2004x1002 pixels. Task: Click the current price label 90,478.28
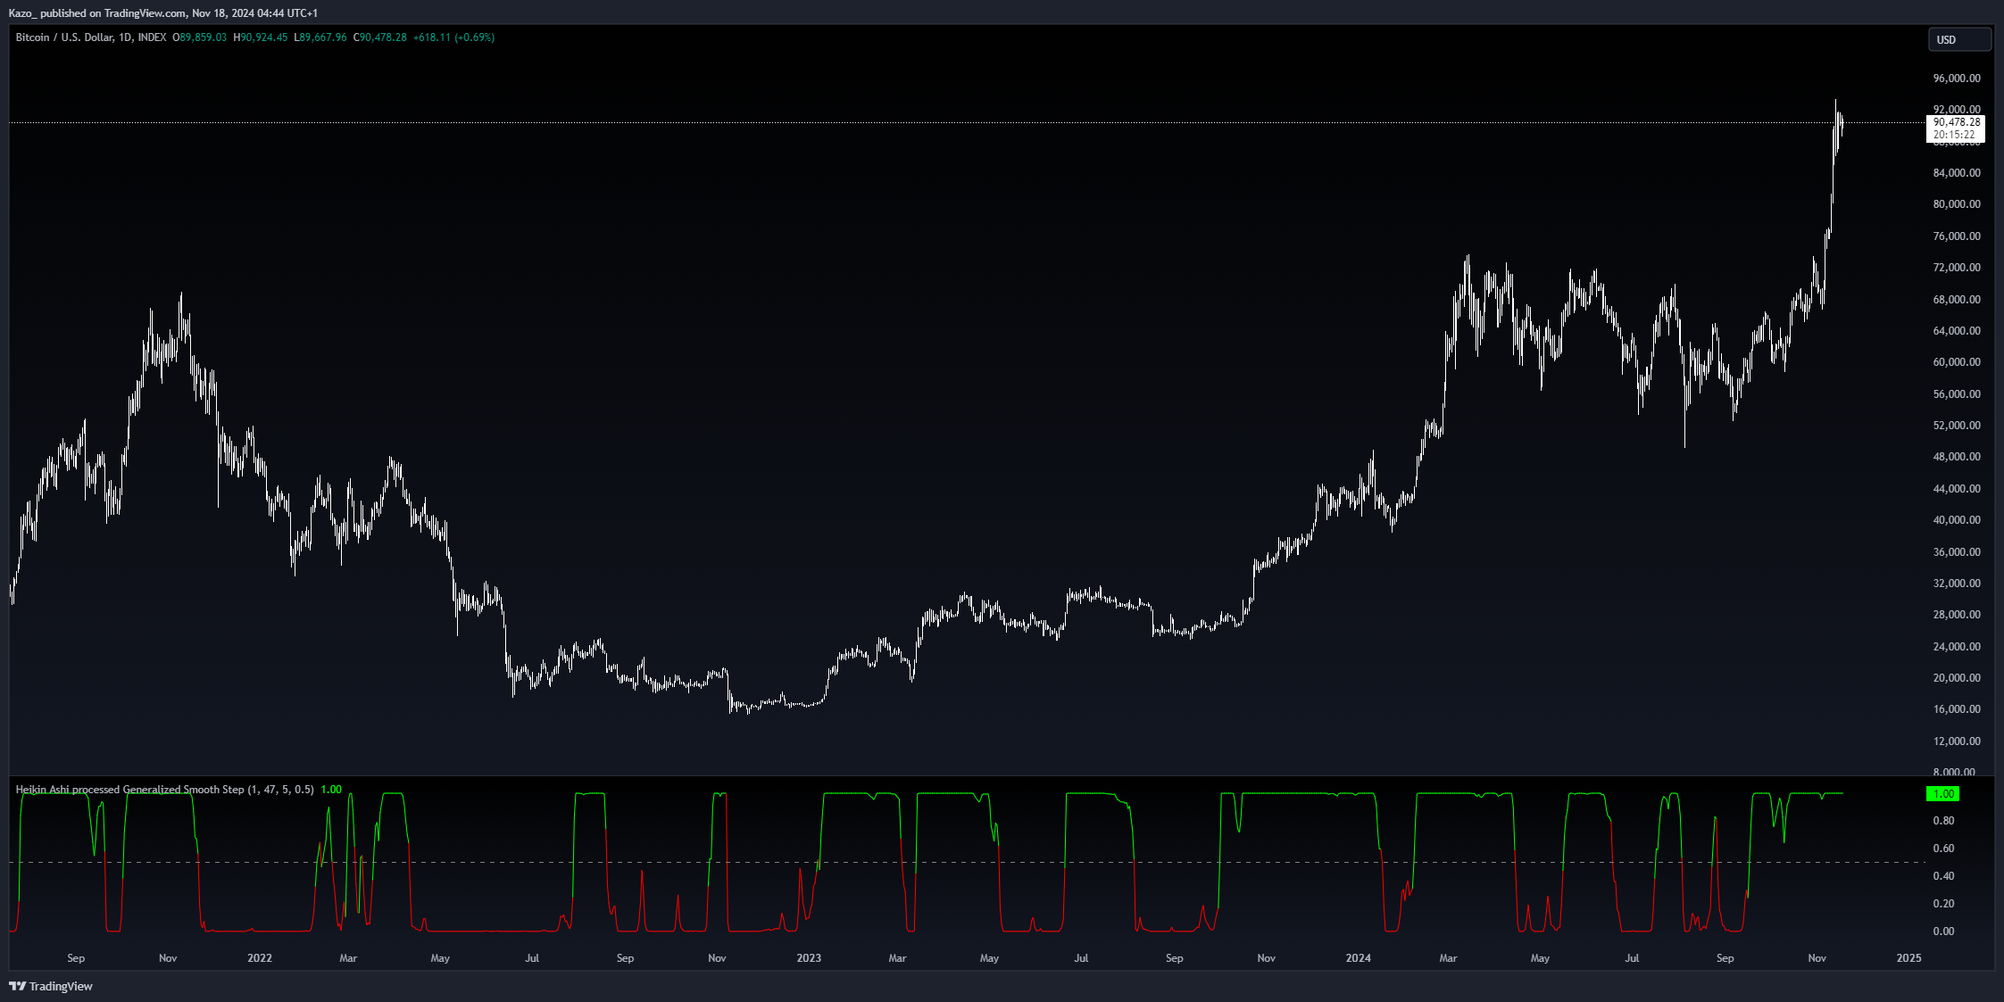pos(1956,122)
